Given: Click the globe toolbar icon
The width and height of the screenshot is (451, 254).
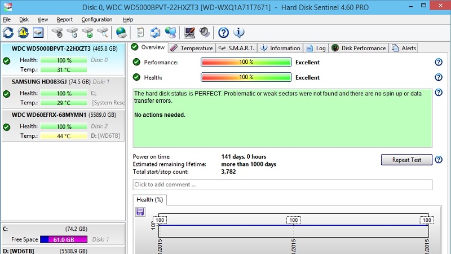Looking at the screenshot, I should pyautogui.click(x=121, y=33).
